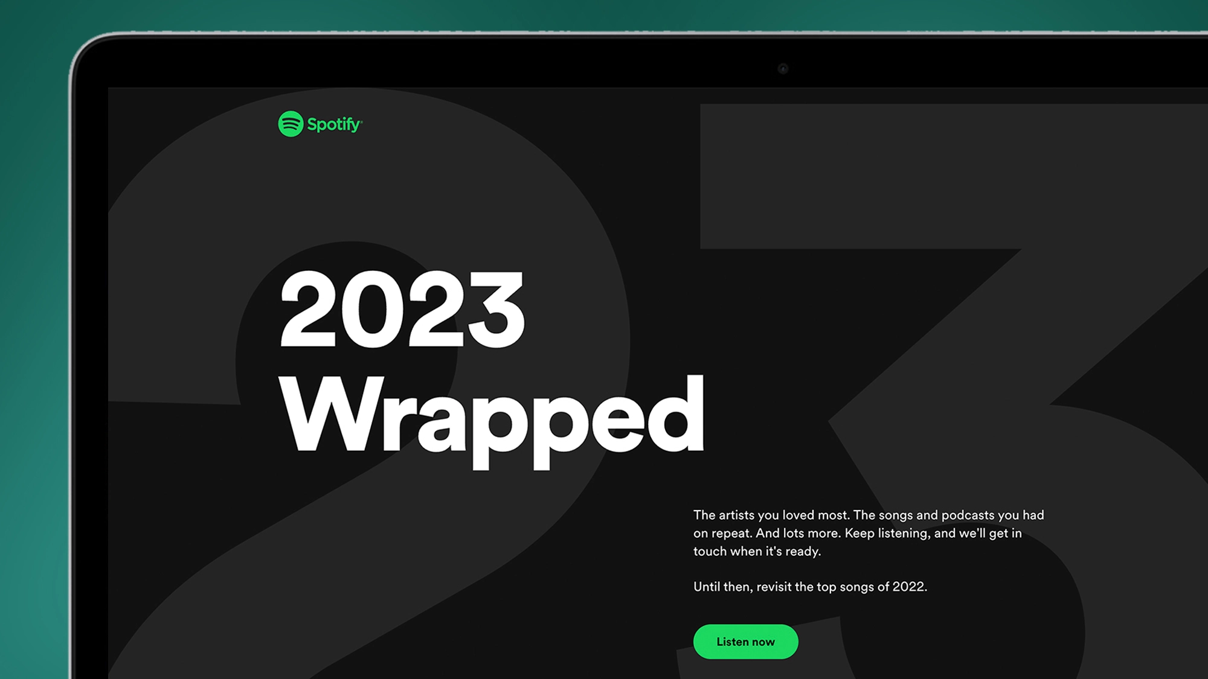Click the digit 3 in 2023 headline
This screenshot has width=1208, height=679.
point(496,309)
